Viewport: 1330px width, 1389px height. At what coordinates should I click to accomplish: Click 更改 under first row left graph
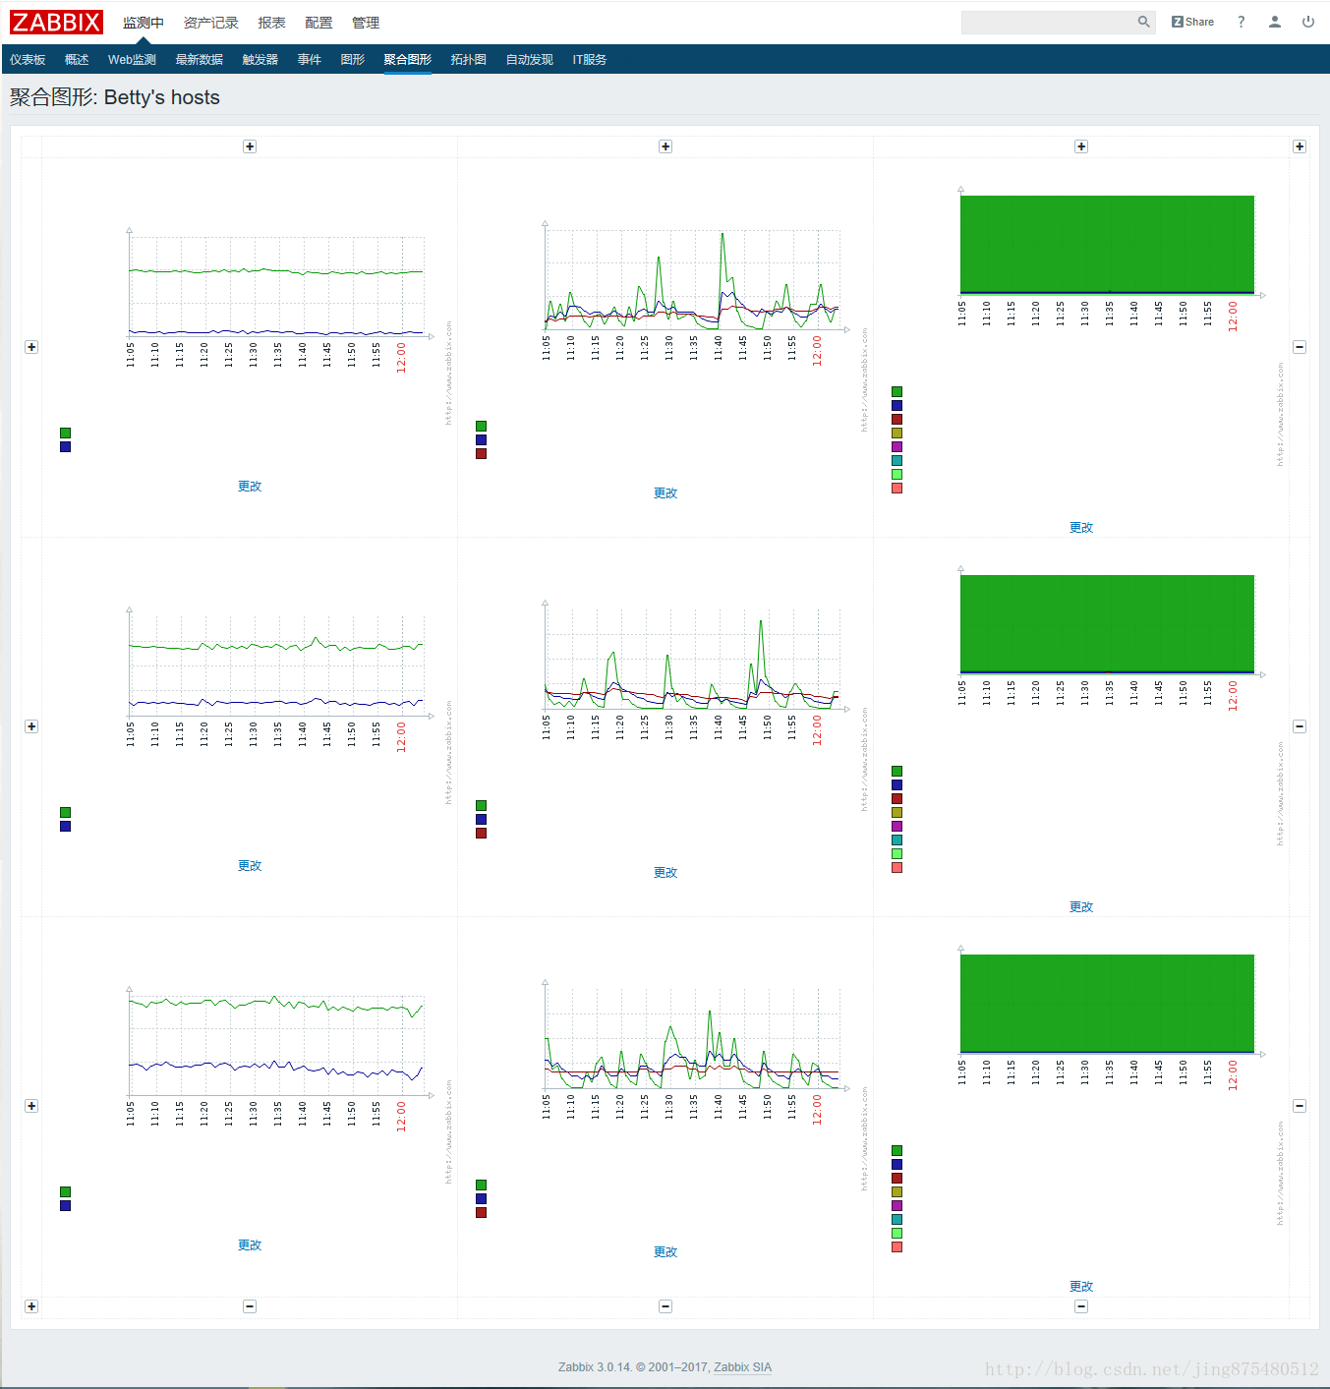[250, 487]
